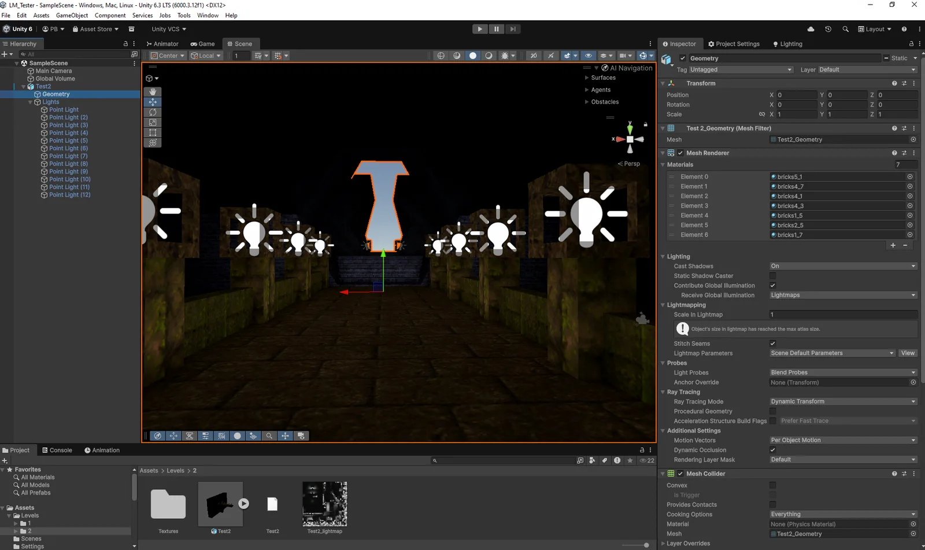Screen dimensions: 925x550
Task: Toggle scale constrain proportions link icon
Action: pyautogui.click(x=762, y=115)
